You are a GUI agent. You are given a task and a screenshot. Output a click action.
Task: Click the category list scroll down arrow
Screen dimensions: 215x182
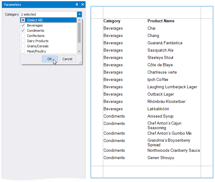click(x=79, y=52)
